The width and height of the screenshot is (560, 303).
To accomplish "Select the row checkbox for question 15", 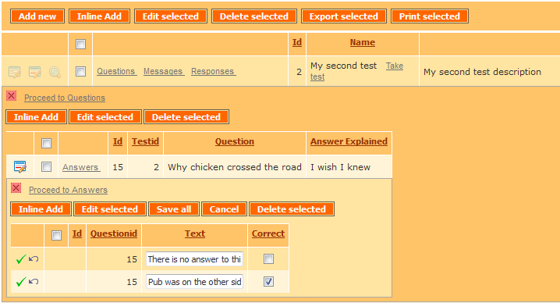I will pyautogui.click(x=46, y=166).
